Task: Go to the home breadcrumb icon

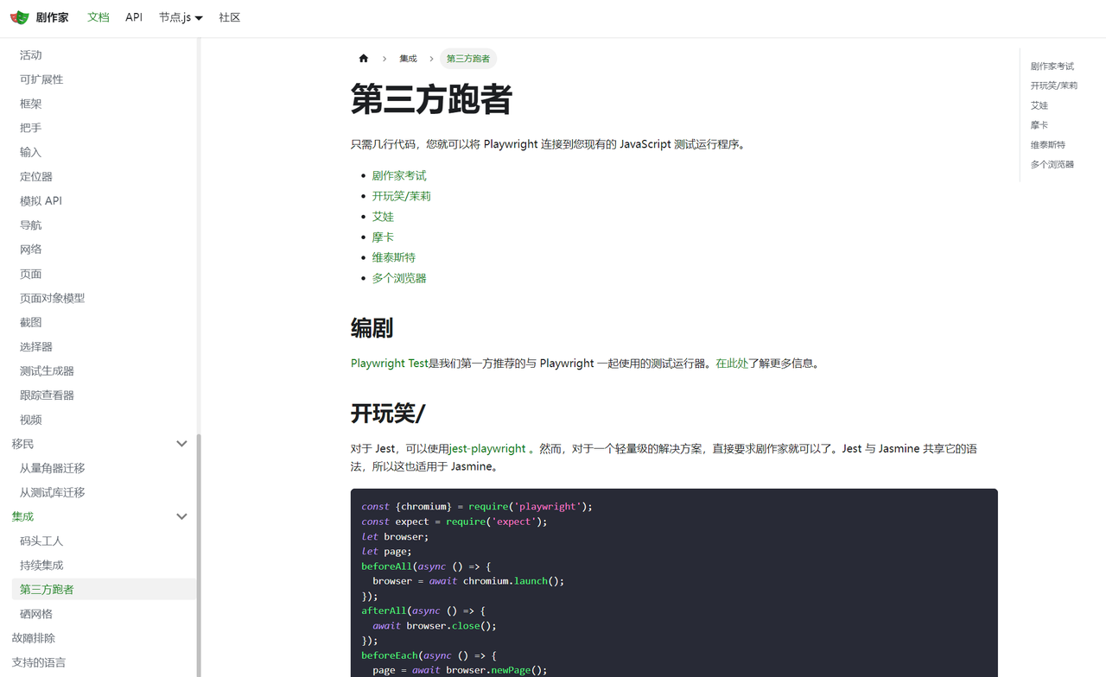Action: tap(364, 59)
